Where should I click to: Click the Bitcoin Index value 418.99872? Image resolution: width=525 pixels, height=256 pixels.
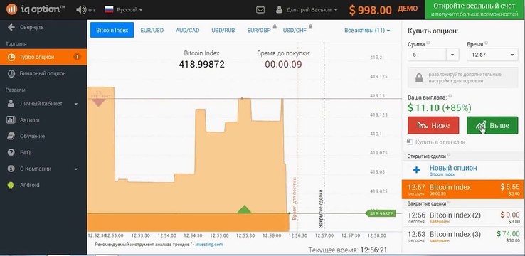coord(201,64)
